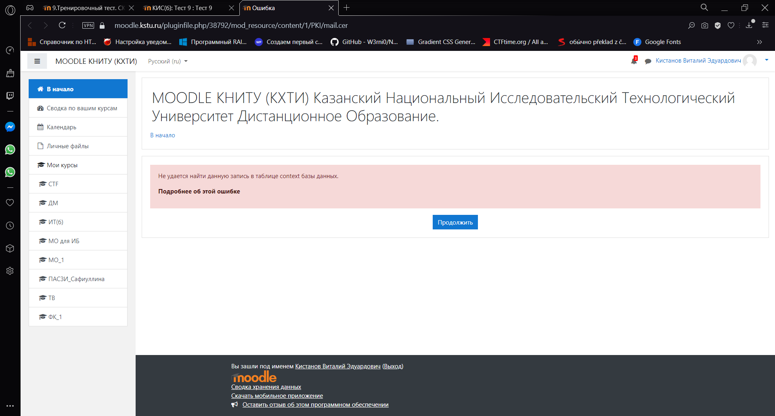This screenshot has height=416, width=775.
Task: Show more bookmarks chevron
Action: (x=760, y=42)
